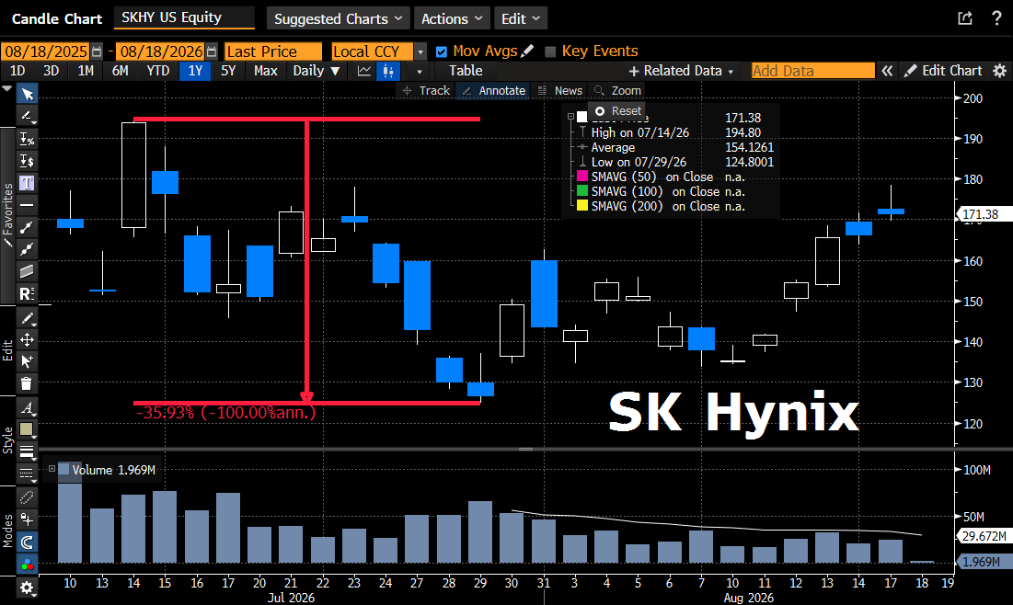
Task: Enable the Key Events checkbox
Action: pyautogui.click(x=550, y=51)
